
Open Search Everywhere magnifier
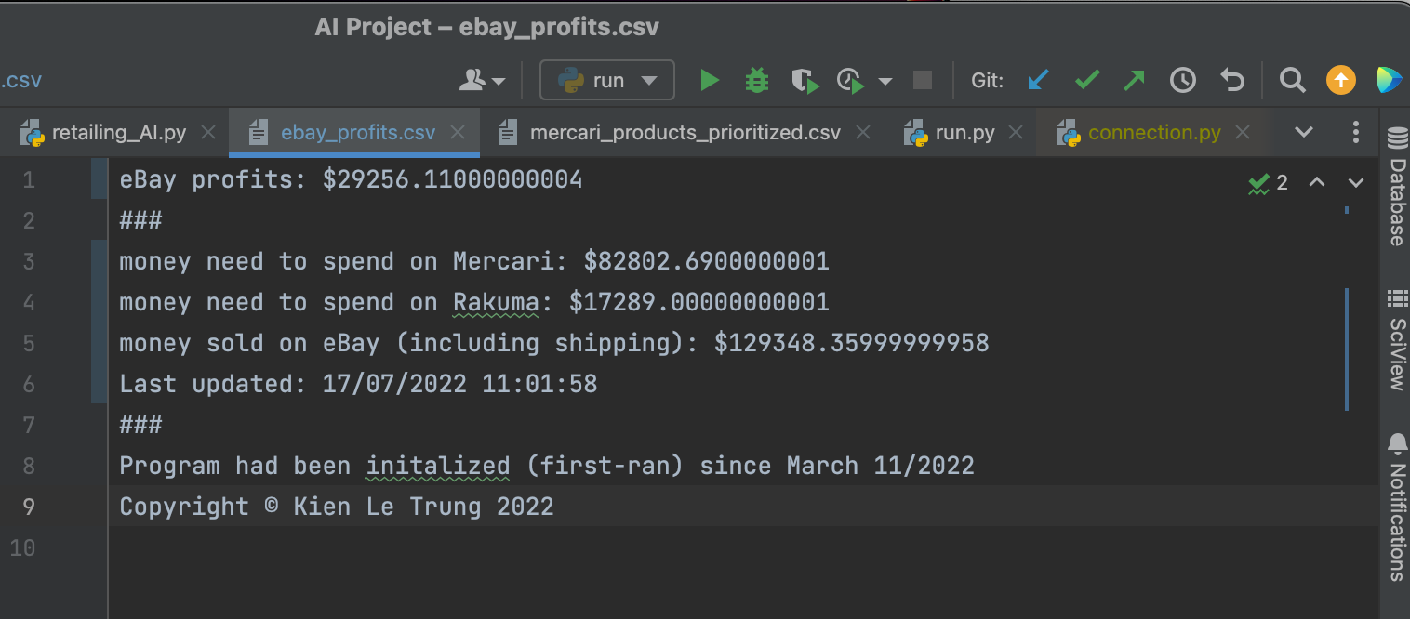[x=1292, y=81]
